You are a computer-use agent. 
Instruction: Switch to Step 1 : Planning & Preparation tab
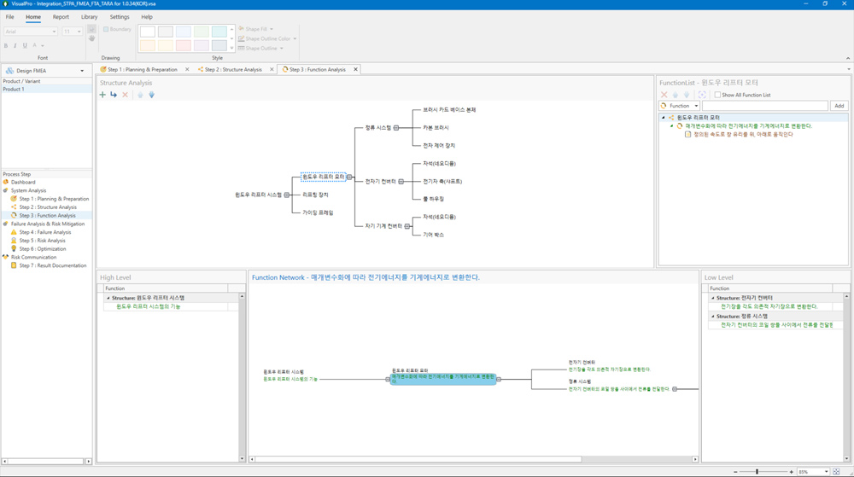[x=140, y=70]
